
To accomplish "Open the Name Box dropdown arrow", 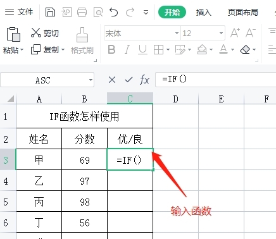I will 91,80.
